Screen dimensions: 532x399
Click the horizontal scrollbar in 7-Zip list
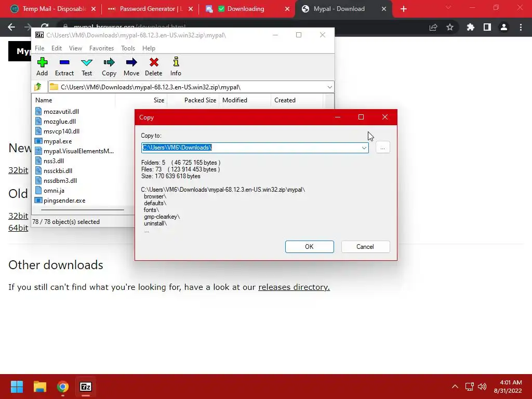pyautogui.click(x=83, y=210)
